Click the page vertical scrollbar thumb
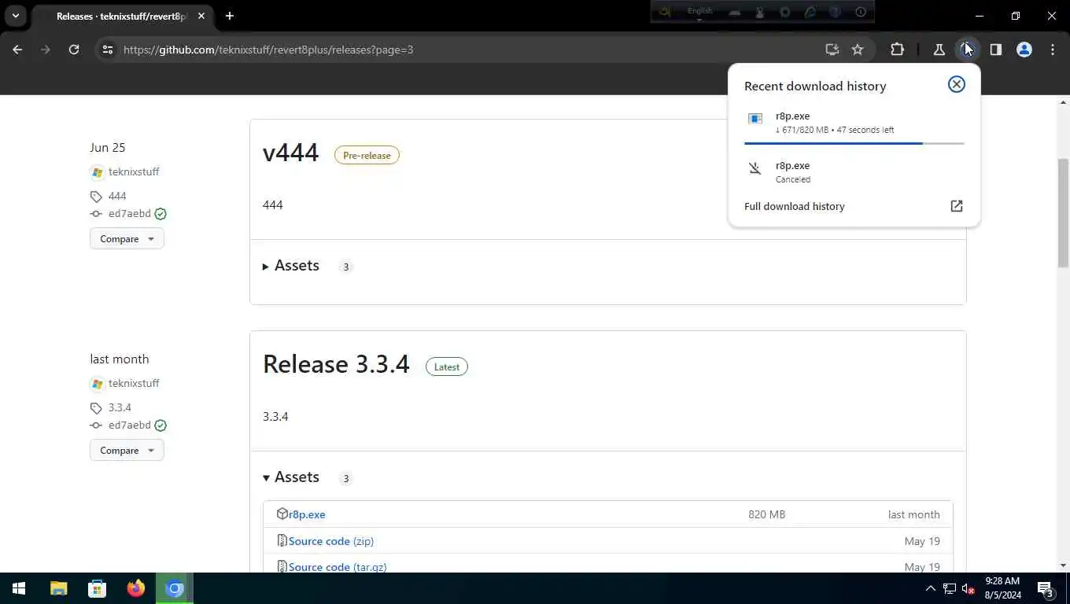 pos(1064,212)
